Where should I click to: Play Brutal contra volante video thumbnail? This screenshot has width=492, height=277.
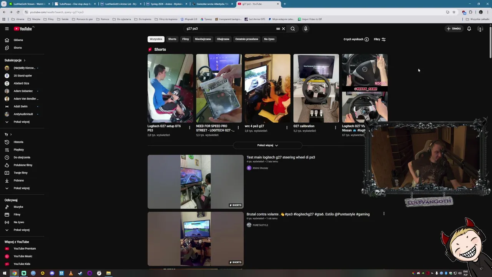195,239
